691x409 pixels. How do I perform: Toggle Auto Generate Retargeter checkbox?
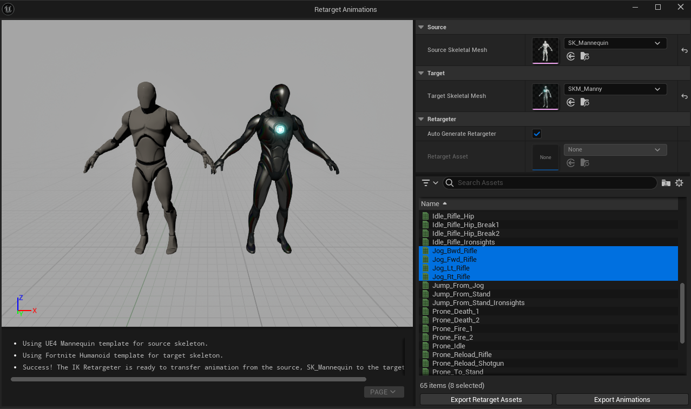[537, 134]
